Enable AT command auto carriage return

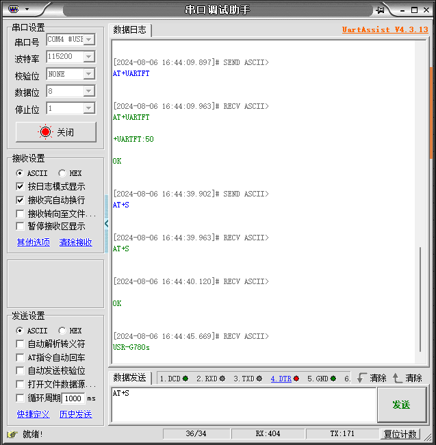20,357
